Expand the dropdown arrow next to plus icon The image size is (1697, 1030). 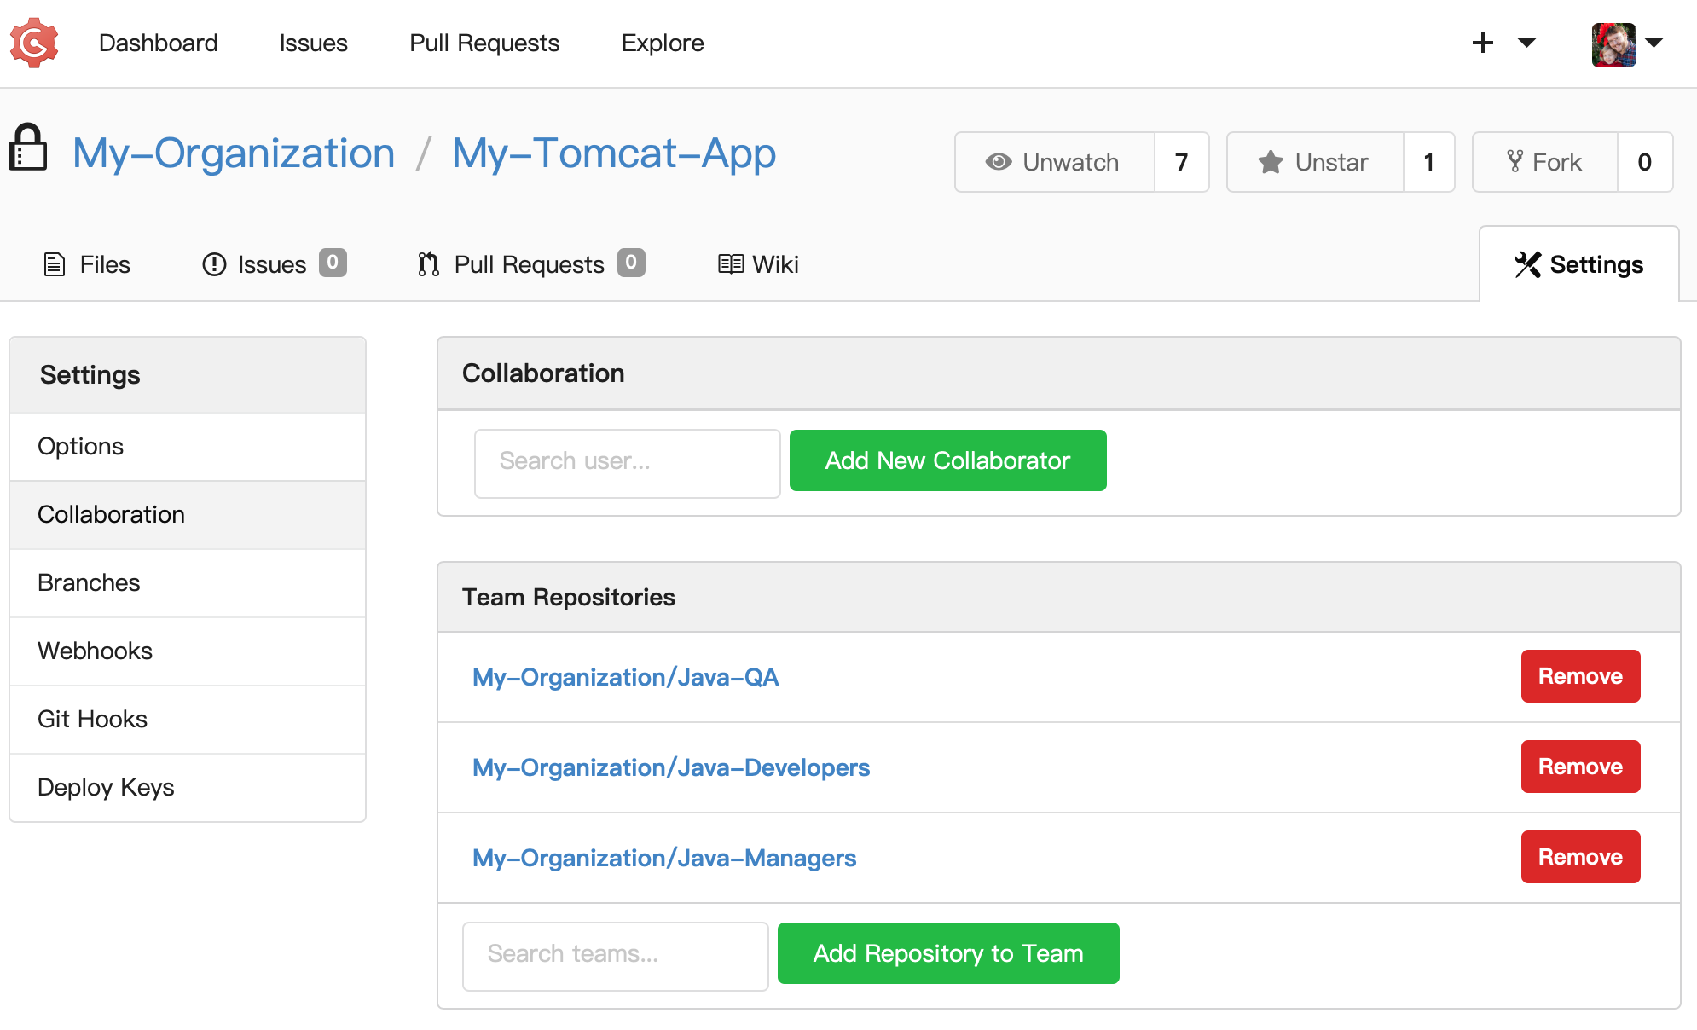[x=1526, y=43]
